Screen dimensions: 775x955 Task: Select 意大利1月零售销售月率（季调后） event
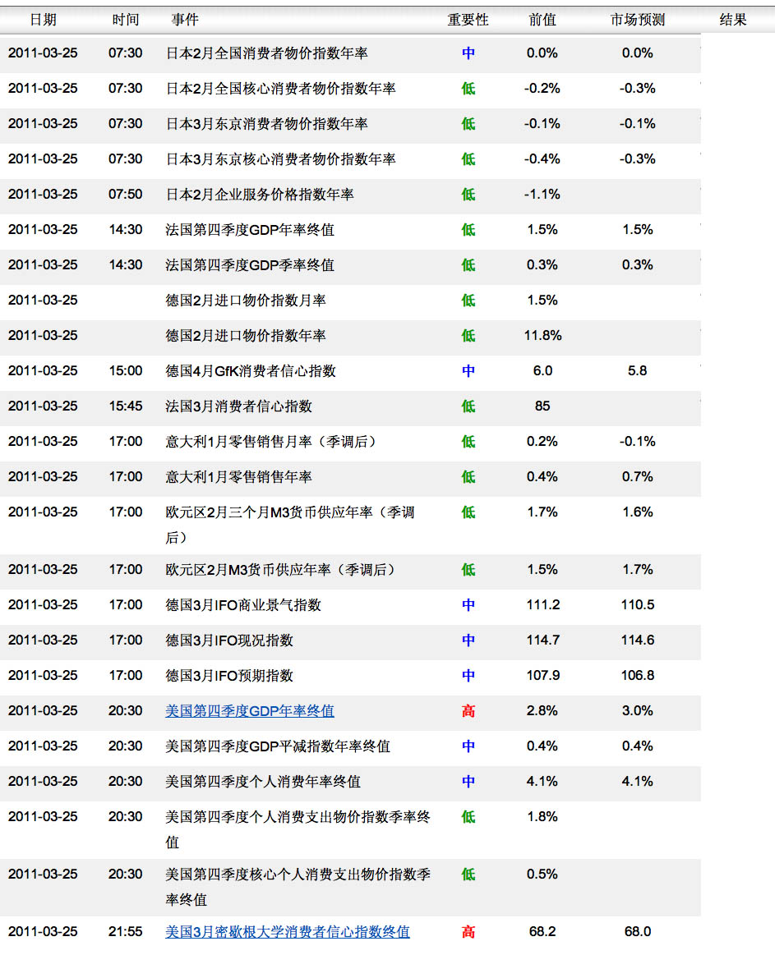tap(273, 442)
